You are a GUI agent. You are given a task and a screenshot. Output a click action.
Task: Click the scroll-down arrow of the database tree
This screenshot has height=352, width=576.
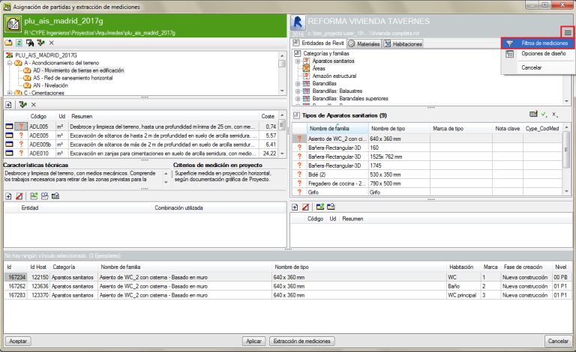(x=282, y=91)
